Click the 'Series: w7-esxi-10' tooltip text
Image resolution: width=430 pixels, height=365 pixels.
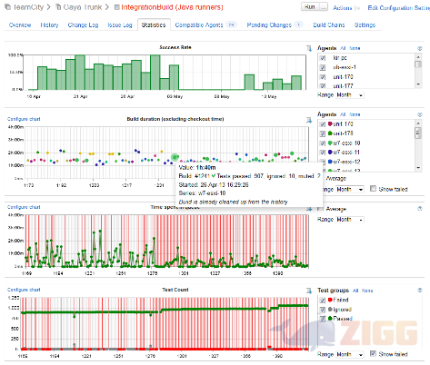point(202,193)
